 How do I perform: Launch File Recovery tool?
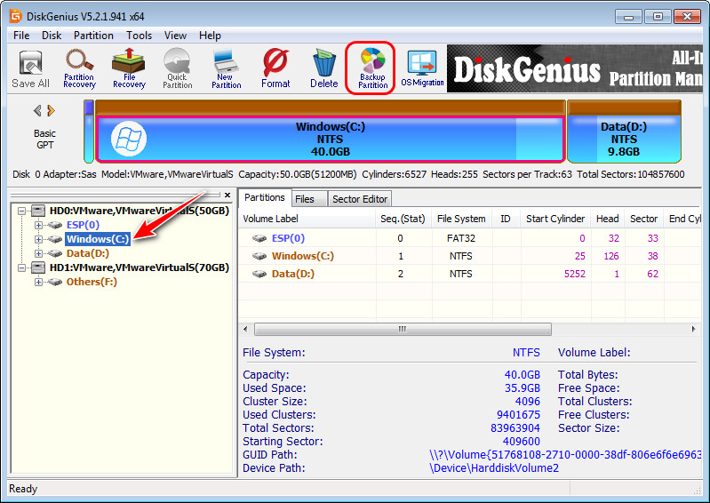click(x=129, y=68)
